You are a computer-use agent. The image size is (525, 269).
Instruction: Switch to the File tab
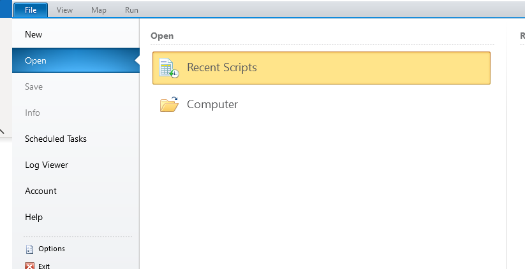[30, 10]
